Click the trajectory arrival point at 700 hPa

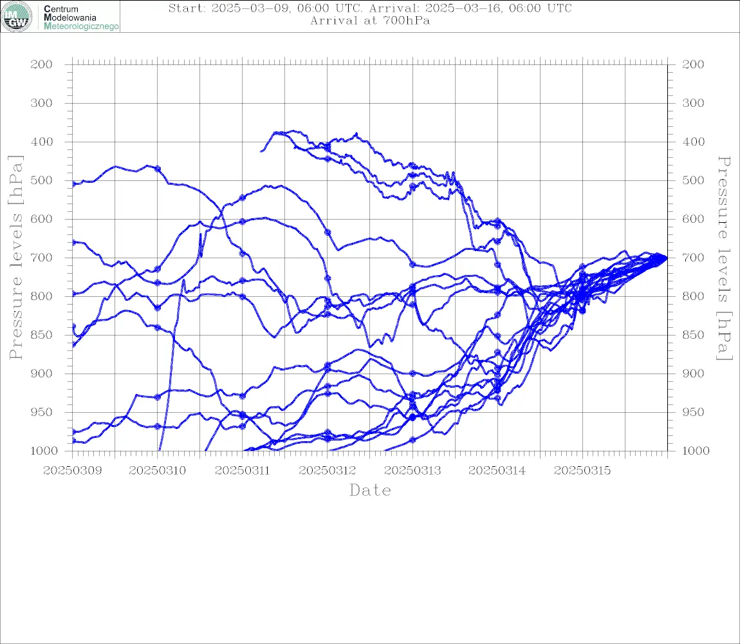pos(666,258)
